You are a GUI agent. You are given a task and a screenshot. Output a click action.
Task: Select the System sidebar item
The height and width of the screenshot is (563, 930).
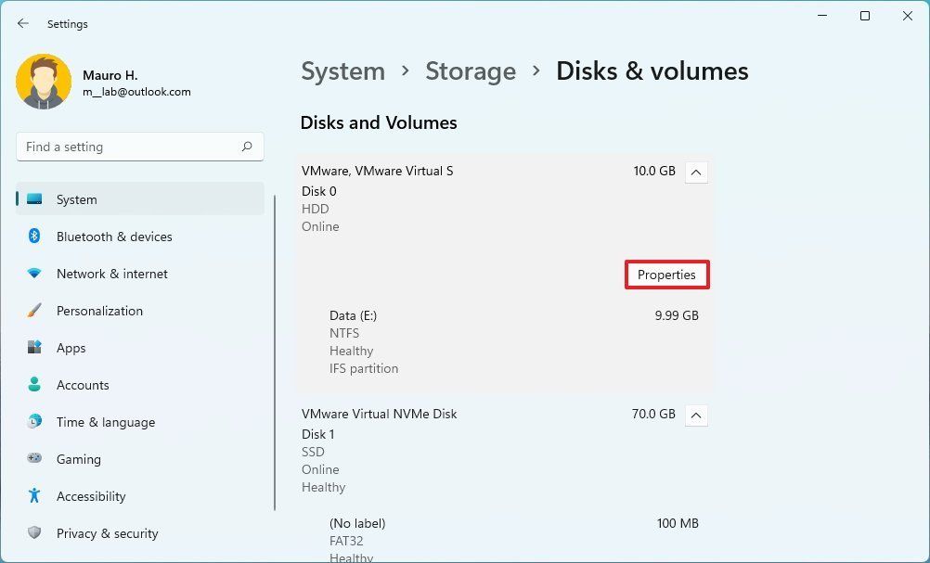tap(76, 199)
